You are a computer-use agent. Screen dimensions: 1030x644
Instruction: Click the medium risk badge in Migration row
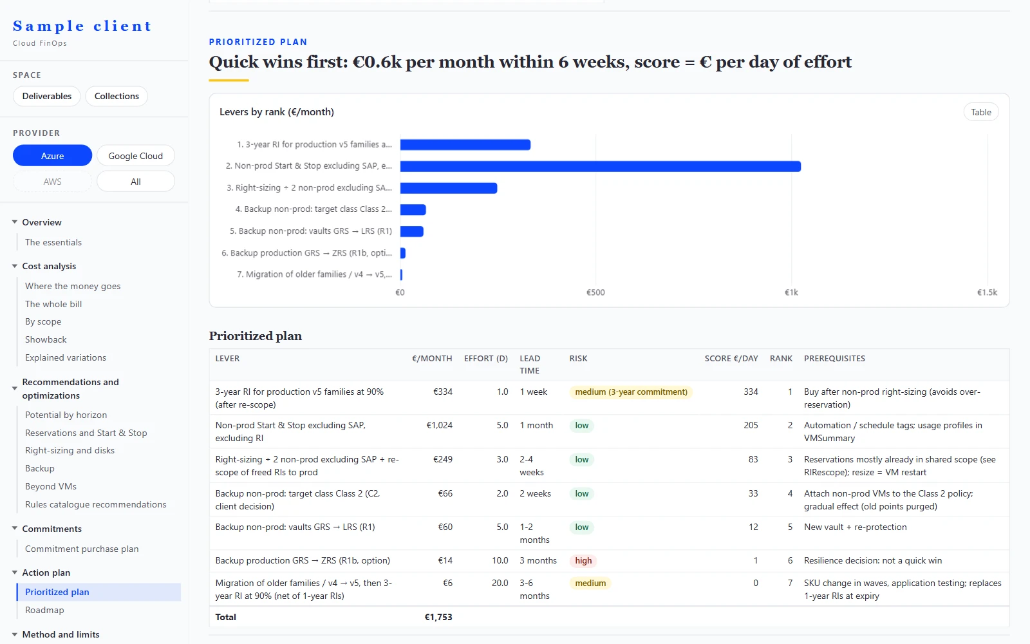point(590,583)
